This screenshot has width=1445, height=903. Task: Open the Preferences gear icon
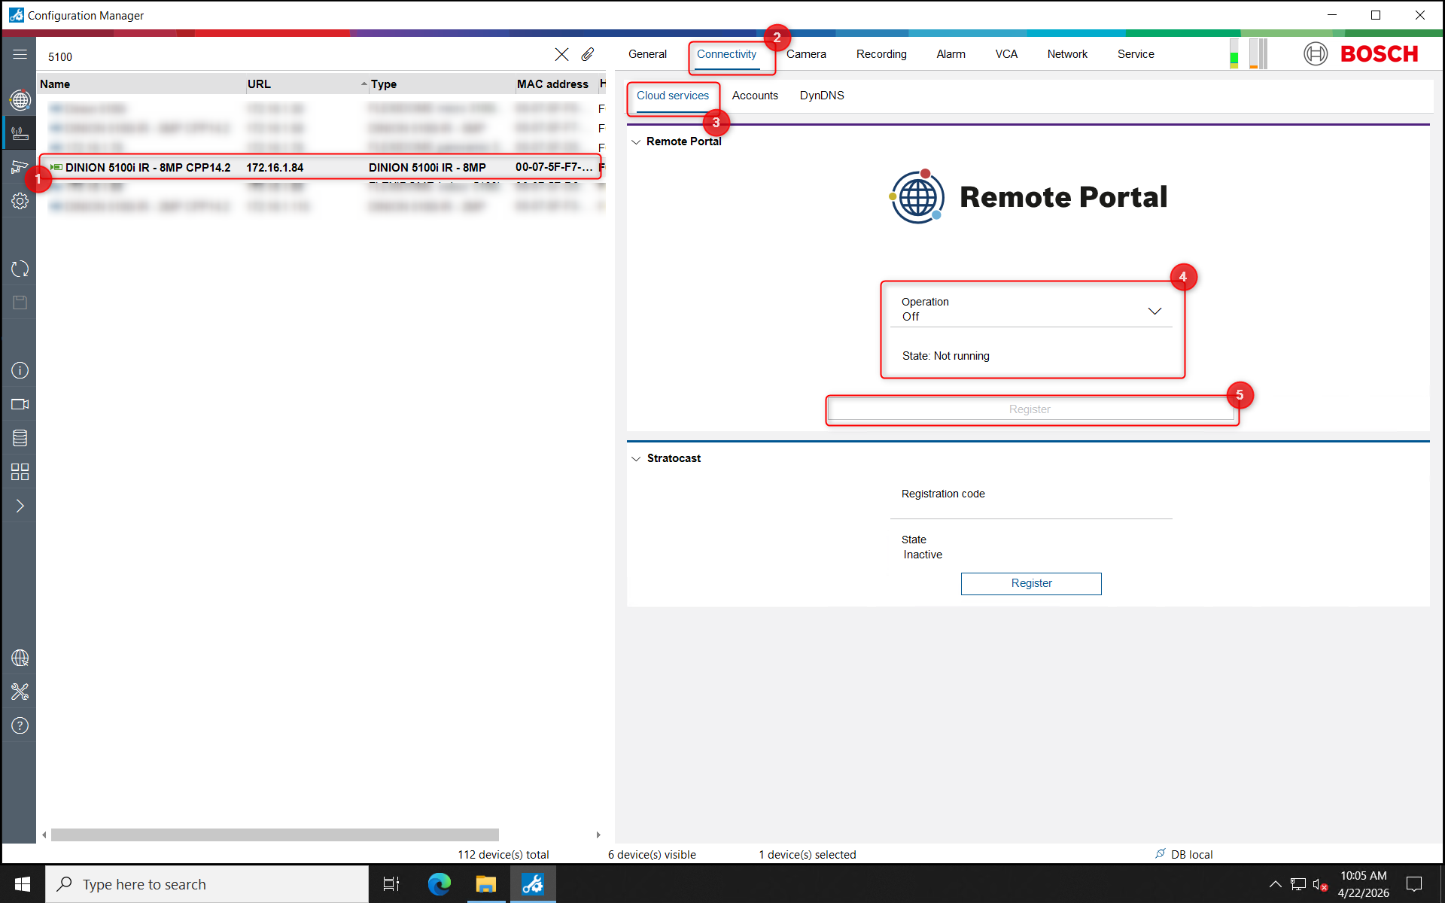point(20,201)
